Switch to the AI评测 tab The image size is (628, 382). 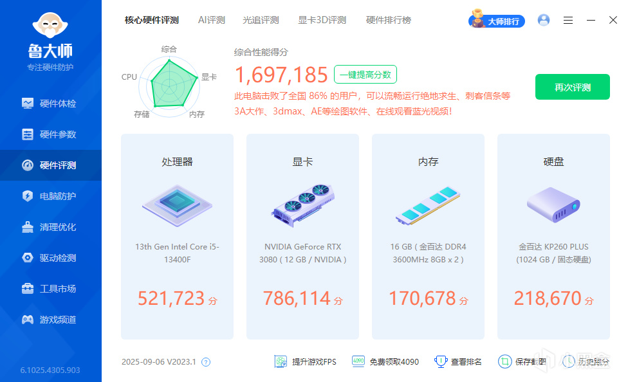click(212, 20)
